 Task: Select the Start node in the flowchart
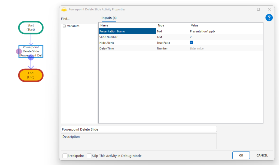click(x=31, y=27)
